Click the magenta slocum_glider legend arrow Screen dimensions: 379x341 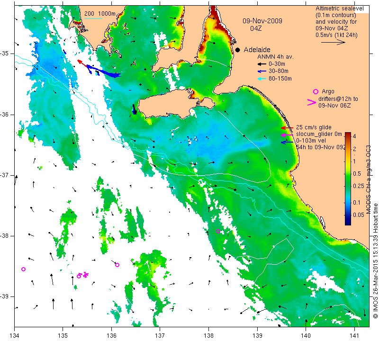point(287,135)
